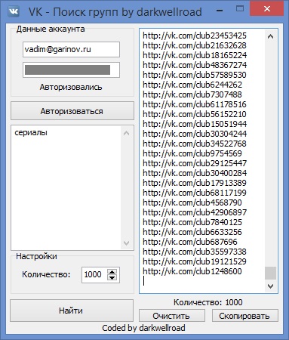The image size is (289, 340).
Task: Select the result http://vk.com/club42906897
Action: click(x=195, y=212)
